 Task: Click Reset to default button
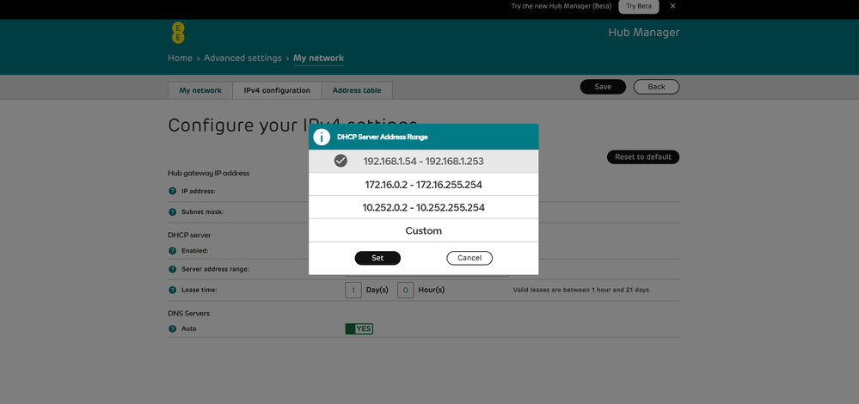pos(643,156)
